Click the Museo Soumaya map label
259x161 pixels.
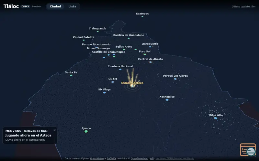coord(98,48)
